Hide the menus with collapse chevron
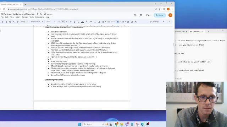This screenshot has height=127, width=227. click(x=169, y=22)
